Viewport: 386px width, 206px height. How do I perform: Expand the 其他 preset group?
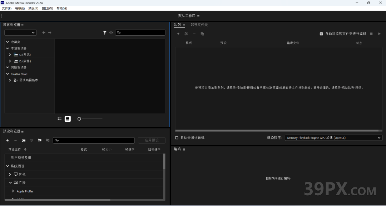10,174
